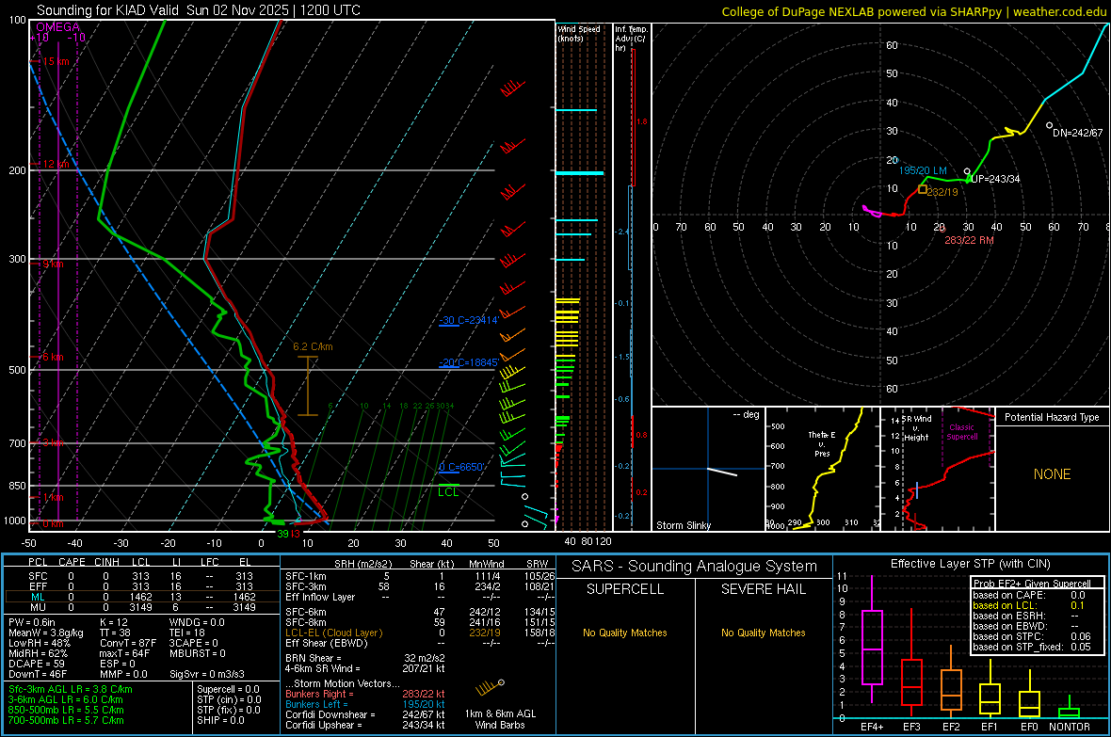
Task: Click the Corfidi Downshear = 242/67 kt line
Action: [x=365, y=714]
